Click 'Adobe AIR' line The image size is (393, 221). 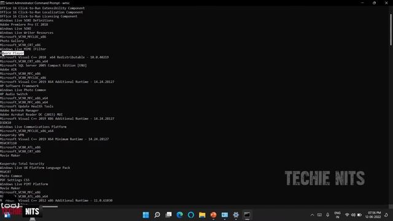(x=8, y=69)
